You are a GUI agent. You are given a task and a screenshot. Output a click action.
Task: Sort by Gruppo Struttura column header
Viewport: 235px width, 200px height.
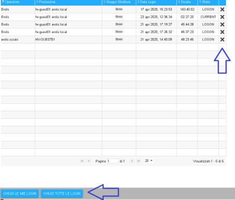pyautogui.click(x=119, y=2)
